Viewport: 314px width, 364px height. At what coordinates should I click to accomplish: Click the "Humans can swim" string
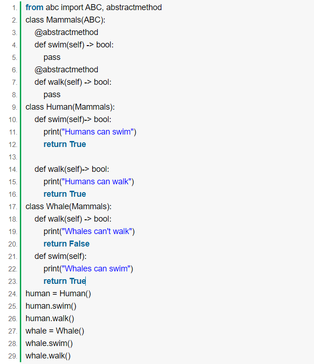(98, 132)
